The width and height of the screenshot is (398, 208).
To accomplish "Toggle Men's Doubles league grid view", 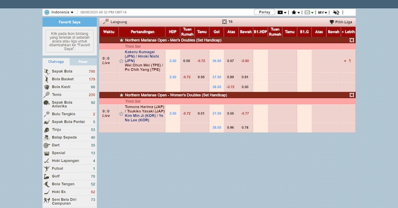I will tap(352, 40).
